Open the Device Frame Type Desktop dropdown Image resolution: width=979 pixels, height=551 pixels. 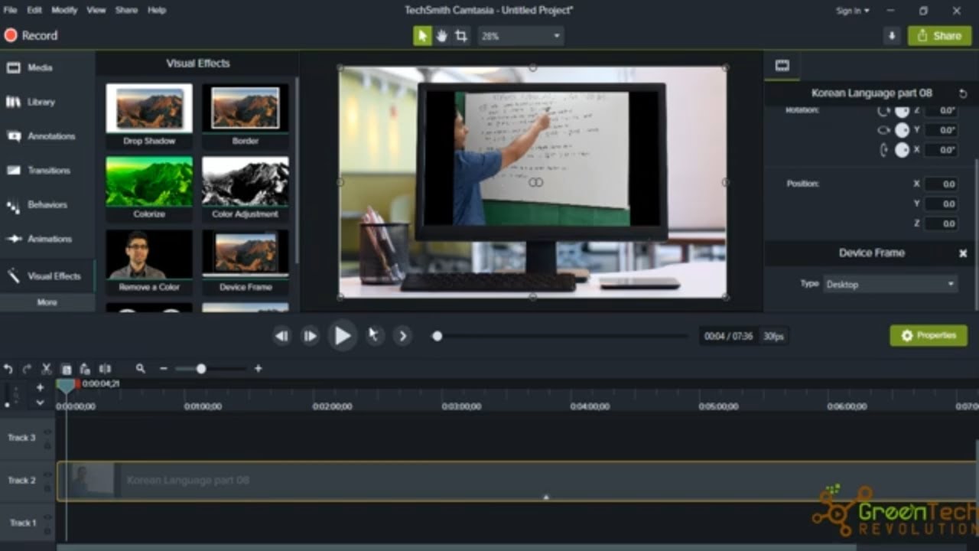[x=890, y=284]
